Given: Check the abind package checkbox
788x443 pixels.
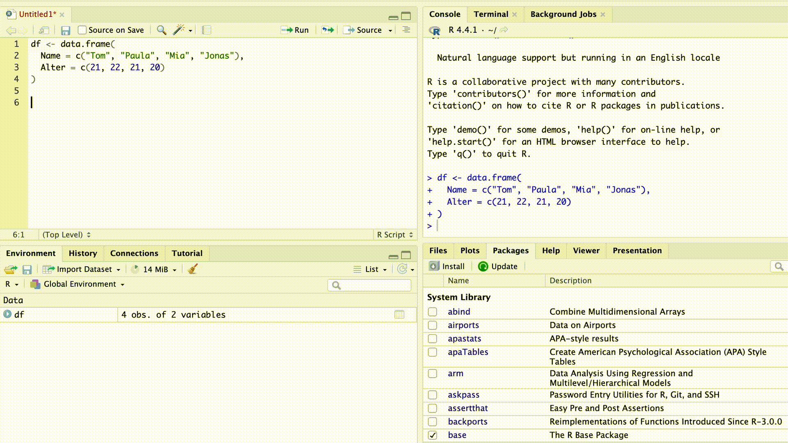Looking at the screenshot, I should pos(433,312).
